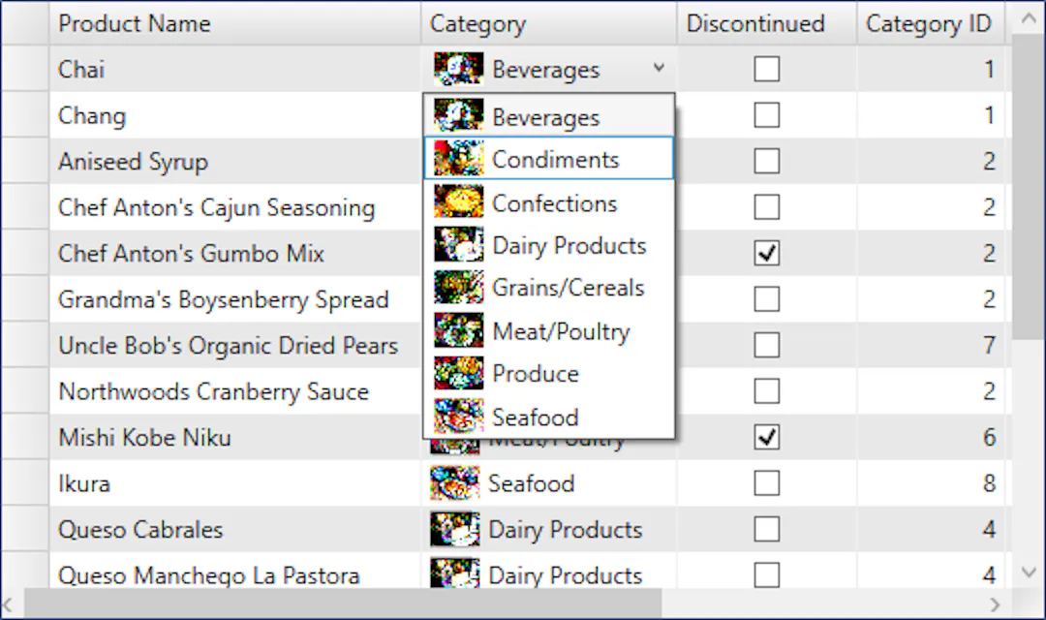Uncheck Discontinued for Mishi Kobe Niku
Image resolution: width=1046 pixels, height=620 pixels.
click(766, 437)
